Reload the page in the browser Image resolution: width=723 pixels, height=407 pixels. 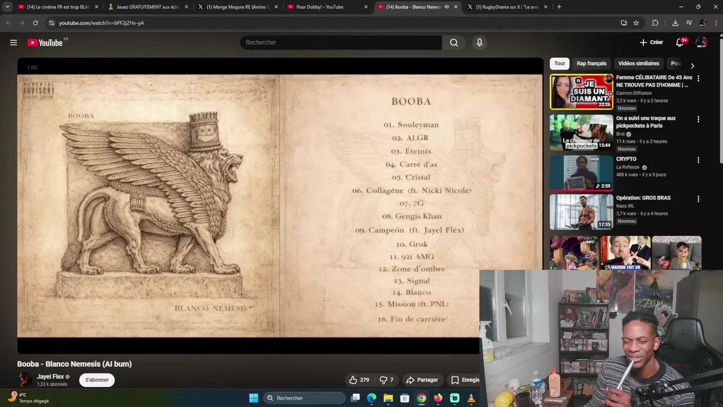[35, 23]
